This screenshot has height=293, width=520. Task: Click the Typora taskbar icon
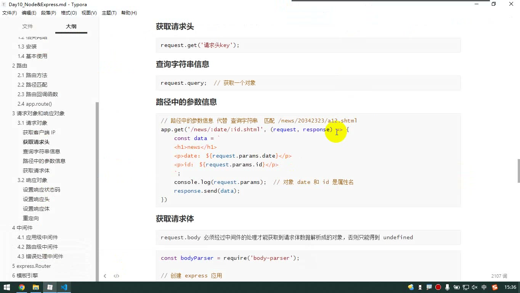coord(50,287)
